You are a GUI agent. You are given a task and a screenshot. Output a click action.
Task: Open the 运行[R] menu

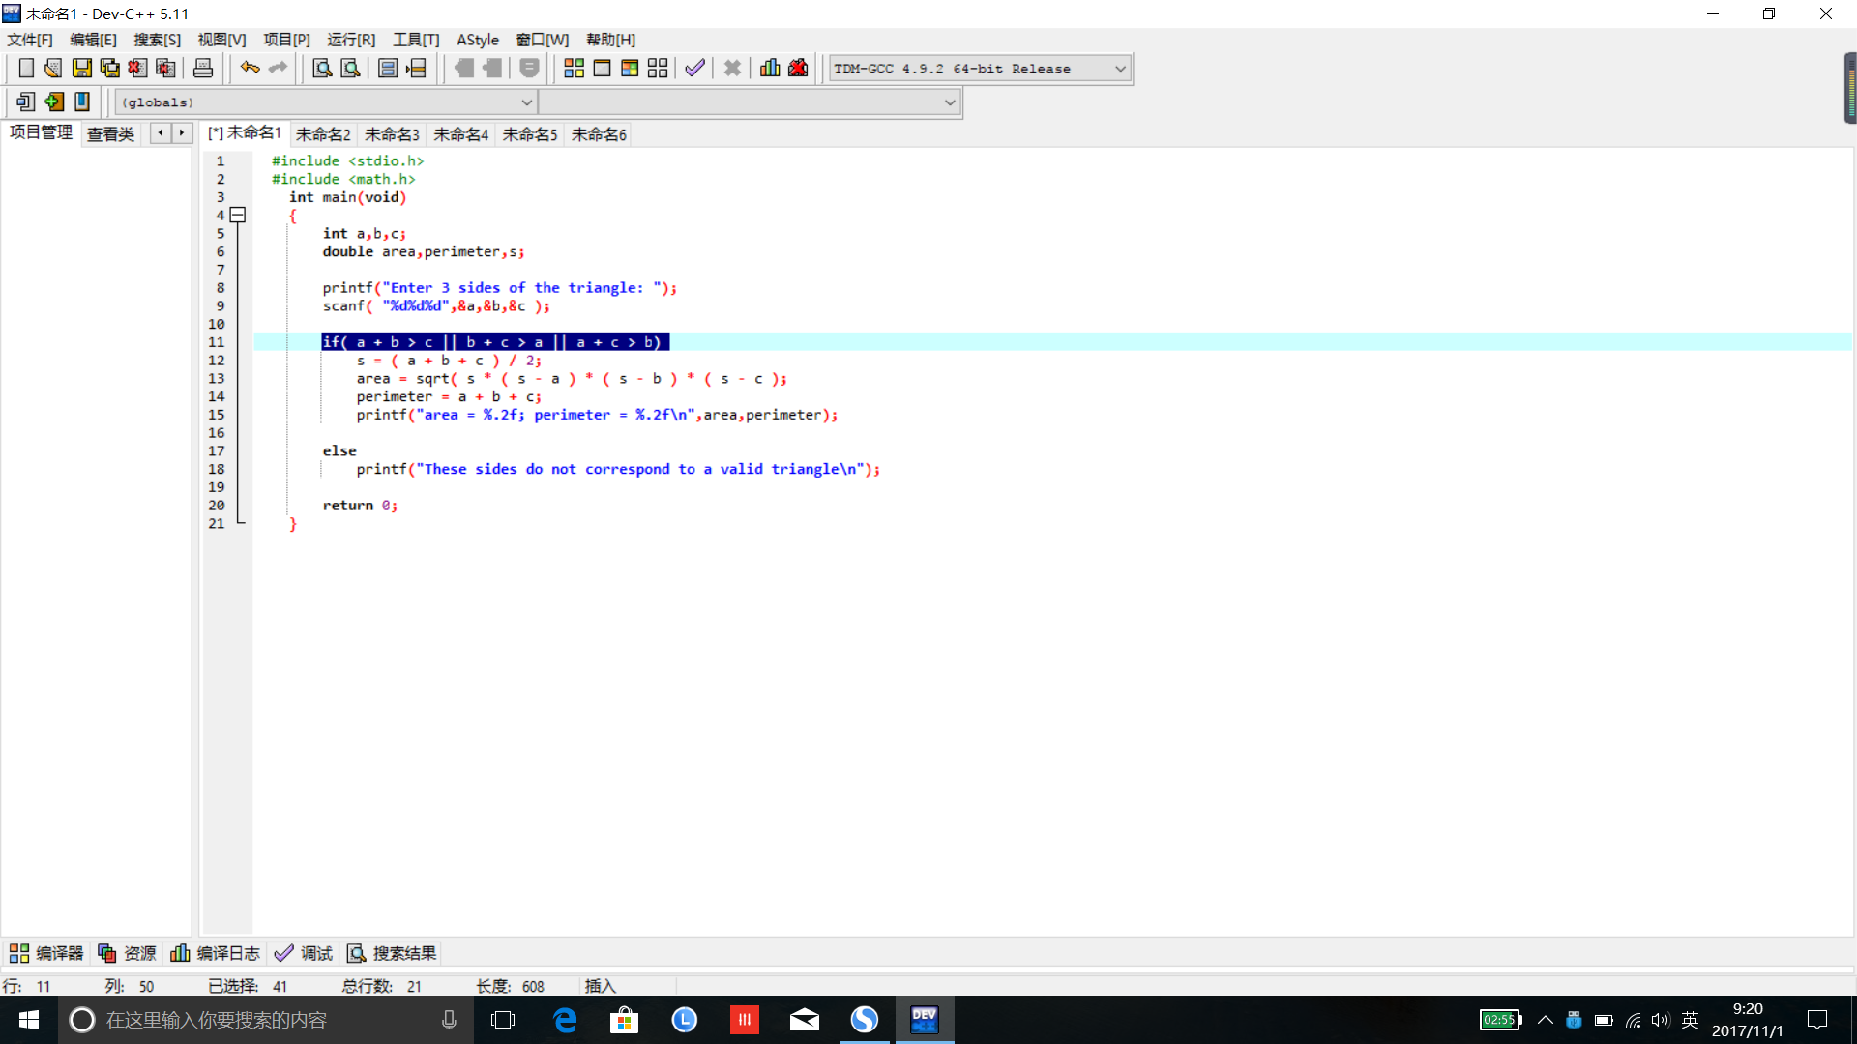(x=351, y=40)
